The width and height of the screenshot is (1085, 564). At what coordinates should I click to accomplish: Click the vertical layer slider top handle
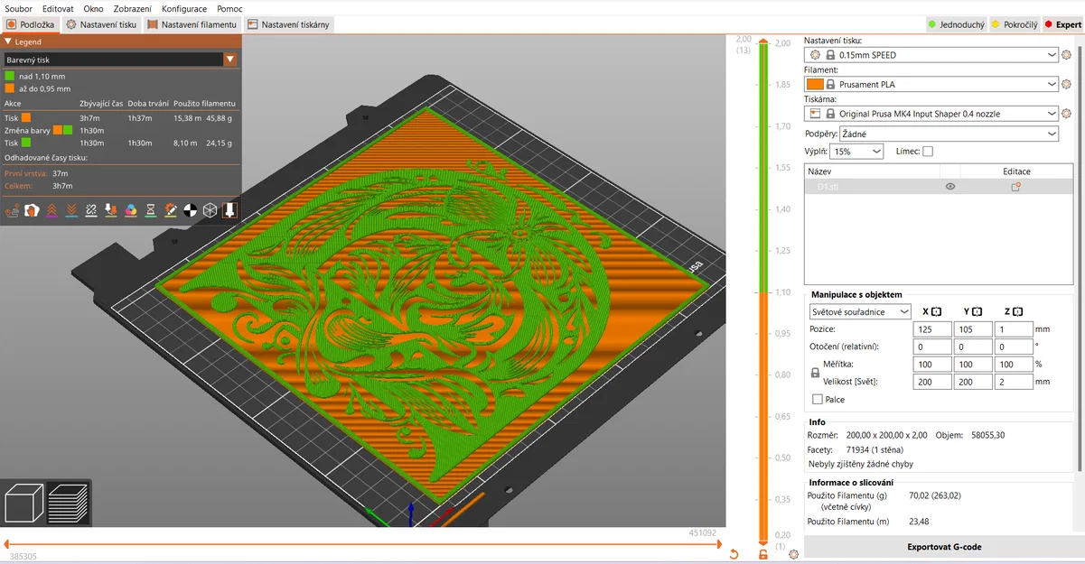click(763, 42)
